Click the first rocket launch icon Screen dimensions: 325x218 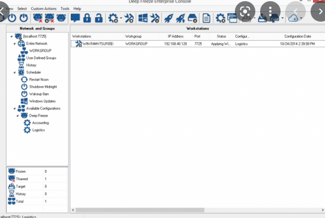tap(169, 18)
